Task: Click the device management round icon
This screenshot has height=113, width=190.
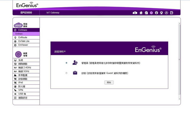Action: tap(18, 54)
